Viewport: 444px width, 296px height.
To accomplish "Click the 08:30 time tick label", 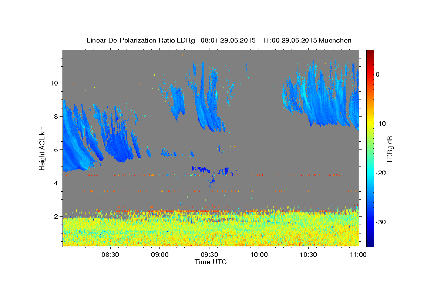I will [111, 255].
